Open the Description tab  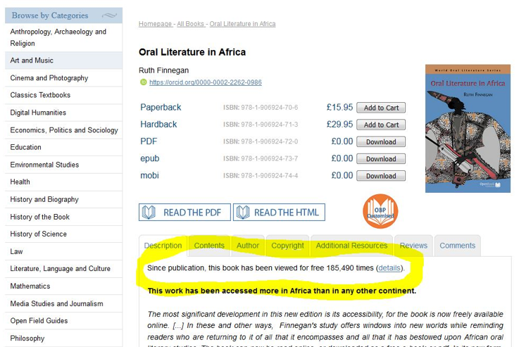click(x=163, y=246)
